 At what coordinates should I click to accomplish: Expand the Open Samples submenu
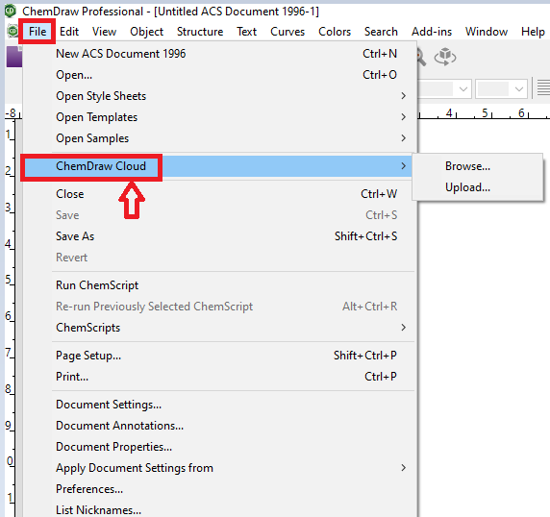[x=220, y=138]
